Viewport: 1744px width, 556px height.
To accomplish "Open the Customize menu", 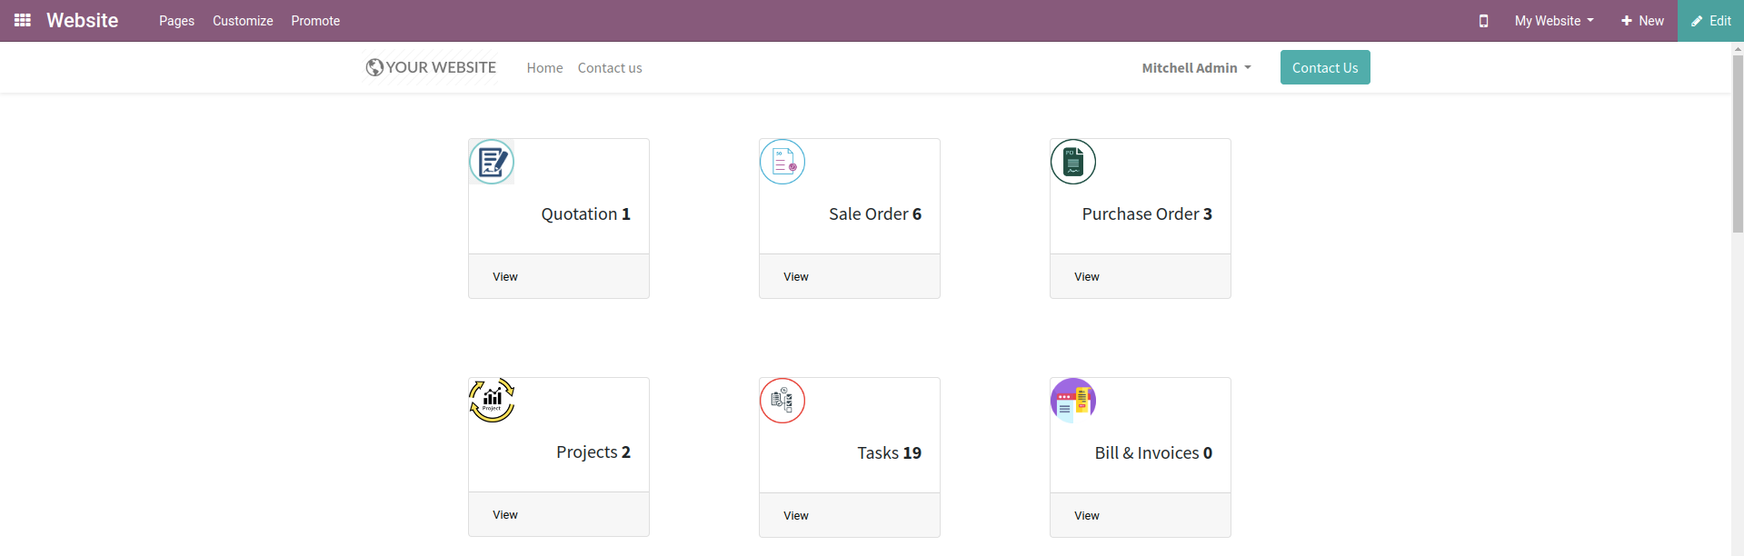I will [x=243, y=21].
